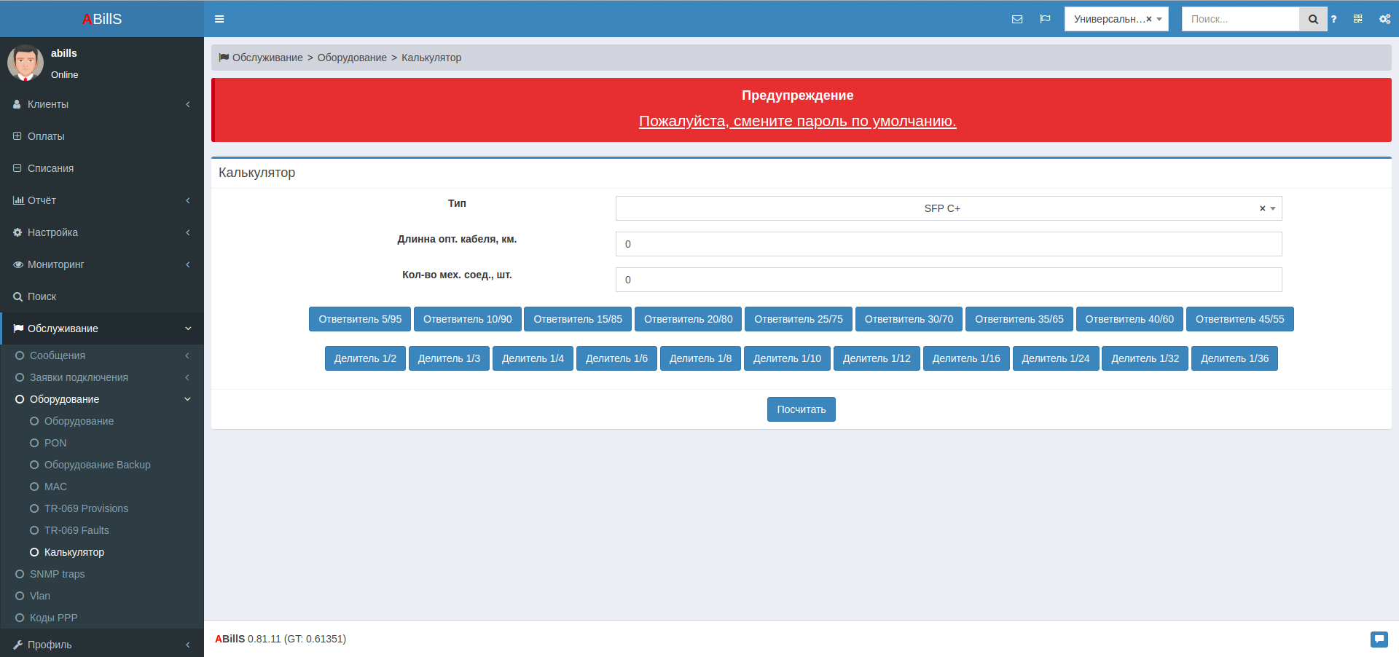Focus the optical cable length input field
The image size is (1399, 657).
(x=948, y=244)
